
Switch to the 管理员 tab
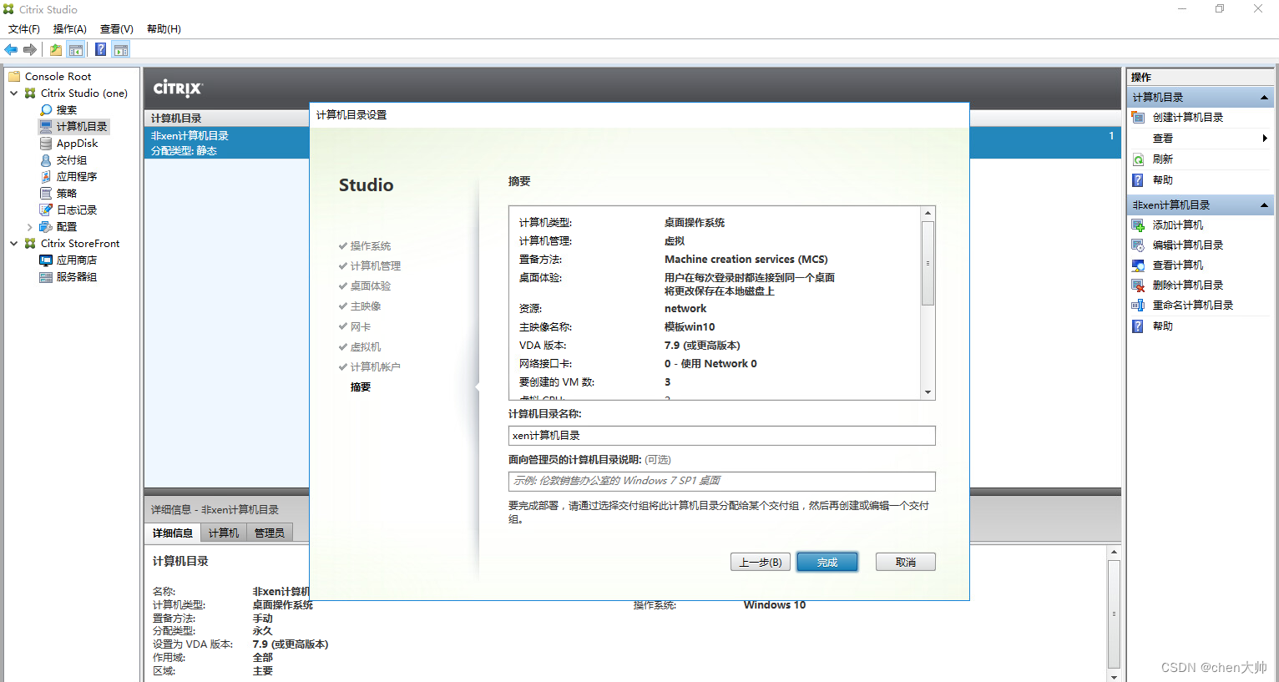[x=270, y=533]
